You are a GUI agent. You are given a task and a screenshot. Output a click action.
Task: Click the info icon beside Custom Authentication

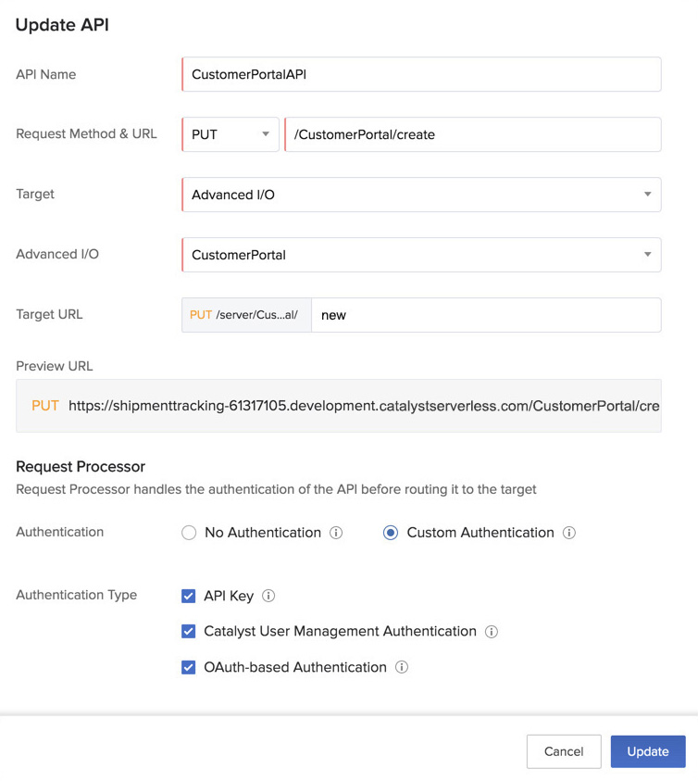coord(567,533)
